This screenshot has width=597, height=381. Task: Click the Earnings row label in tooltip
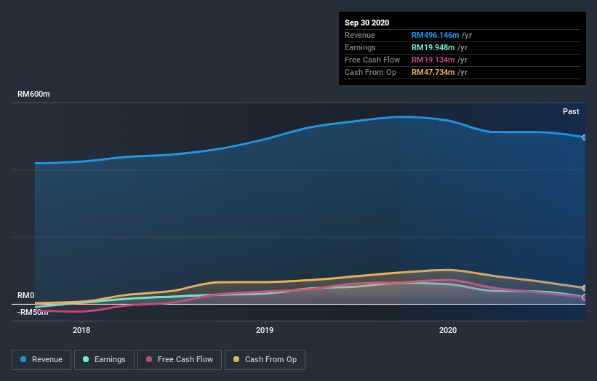(x=360, y=47)
